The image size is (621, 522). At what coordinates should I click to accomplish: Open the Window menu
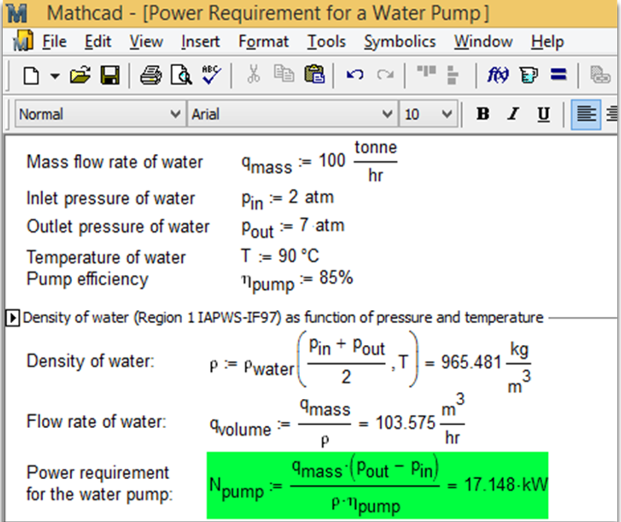pos(483,42)
